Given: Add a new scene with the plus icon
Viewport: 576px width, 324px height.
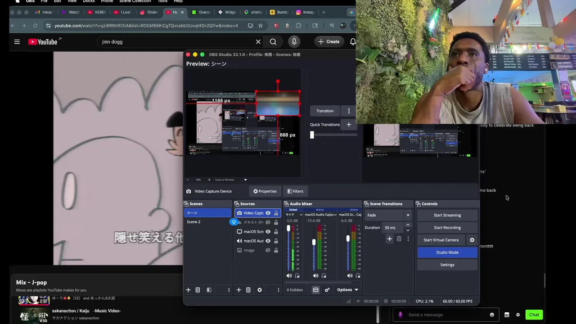Looking at the screenshot, I should click(188, 290).
